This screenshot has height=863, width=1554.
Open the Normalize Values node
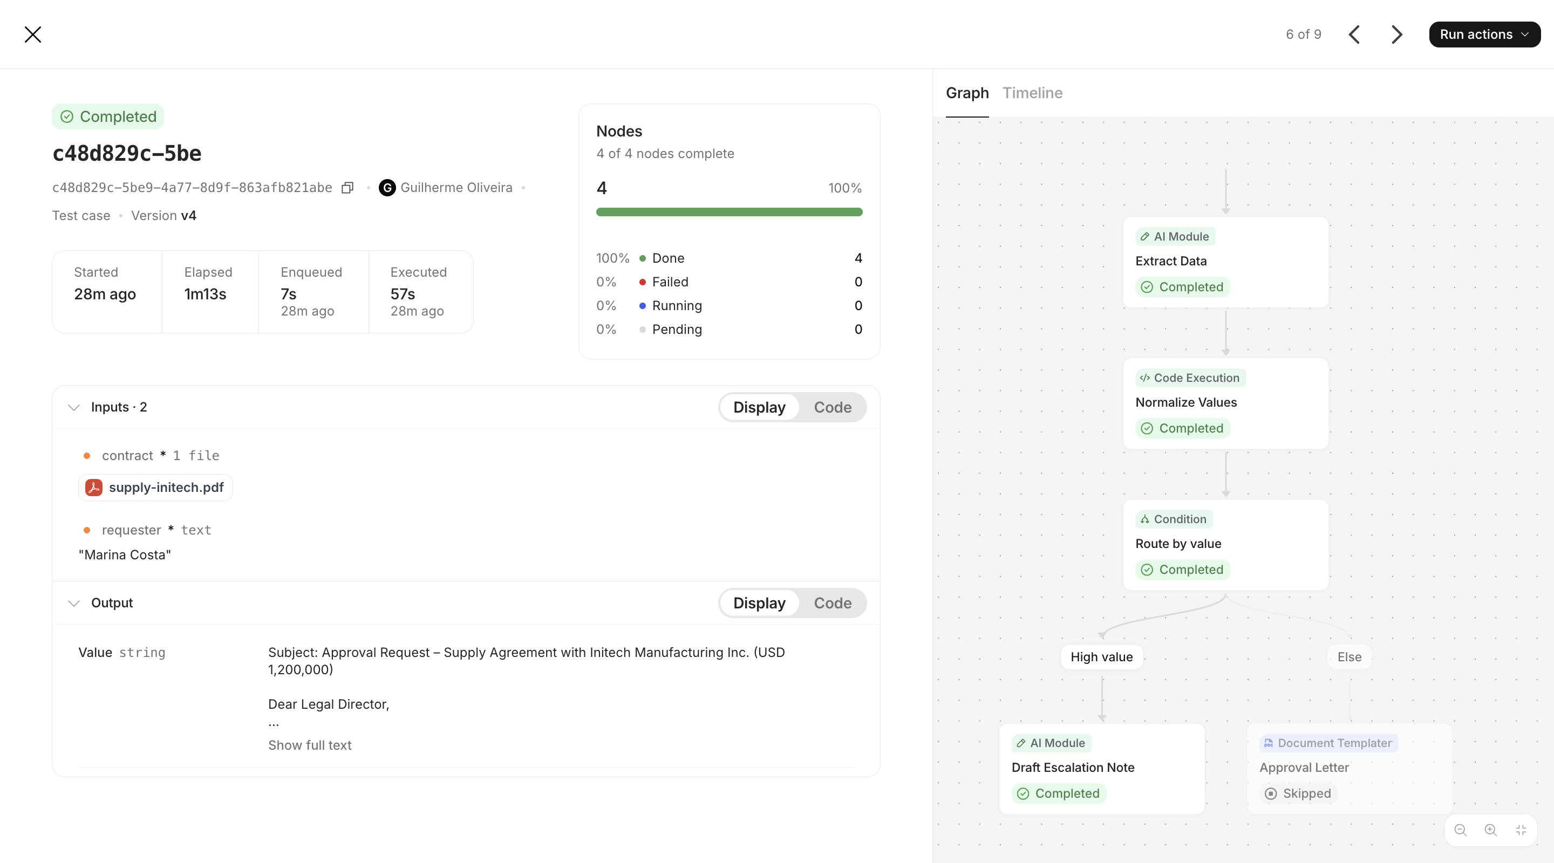point(1226,403)
